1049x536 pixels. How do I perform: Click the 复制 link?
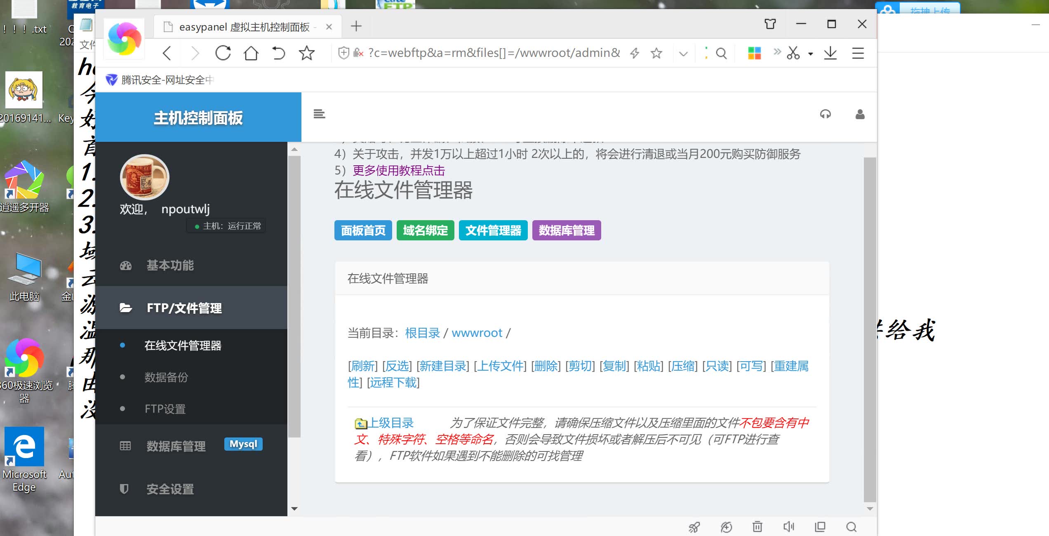point(614,366)
